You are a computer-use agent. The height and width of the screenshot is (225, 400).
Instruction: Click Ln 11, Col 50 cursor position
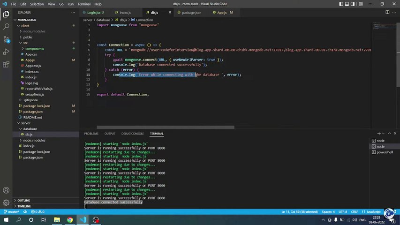pyautogui.click(x=300, y=212)
